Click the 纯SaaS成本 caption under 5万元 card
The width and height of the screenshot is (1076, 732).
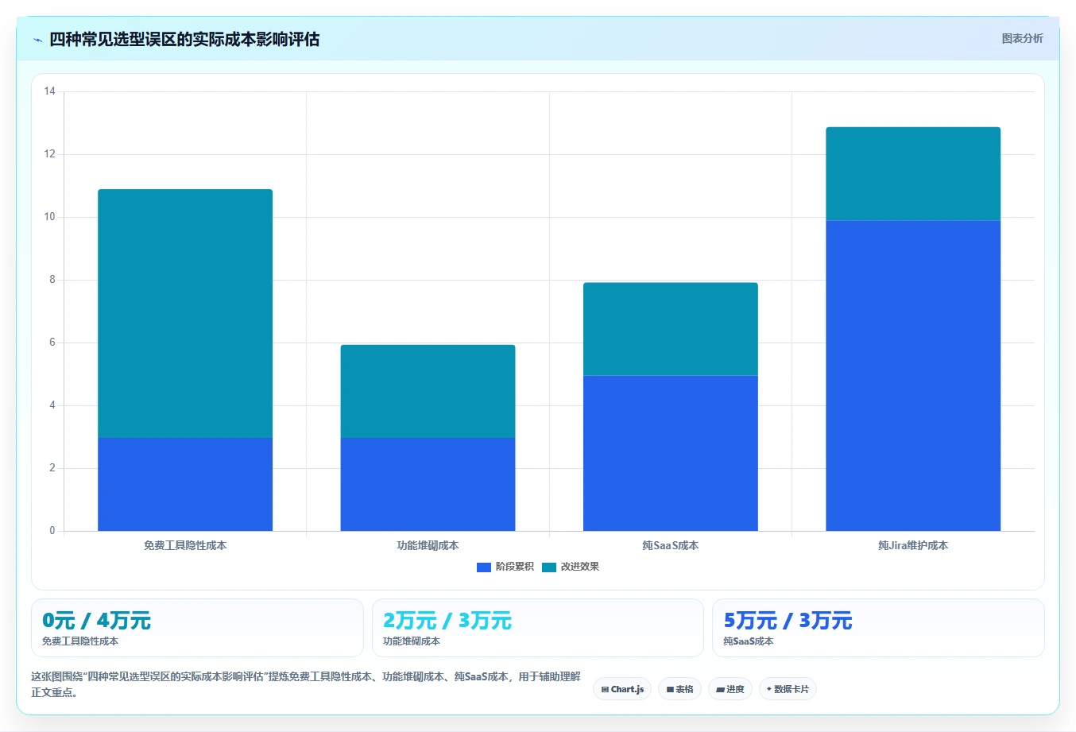tap(749, 641)
